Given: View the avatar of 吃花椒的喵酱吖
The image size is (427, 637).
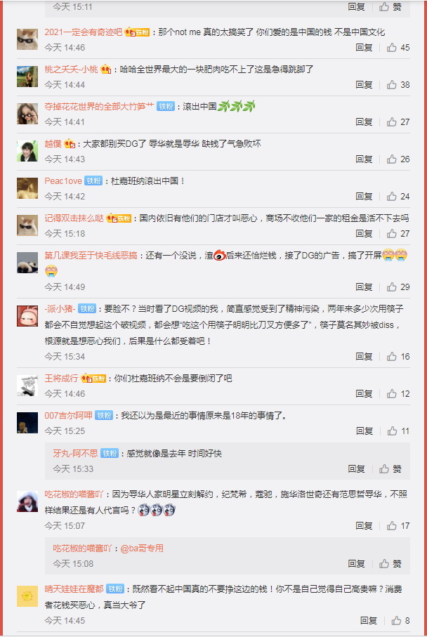Looking at the screenshot, I should coord(27,501).
